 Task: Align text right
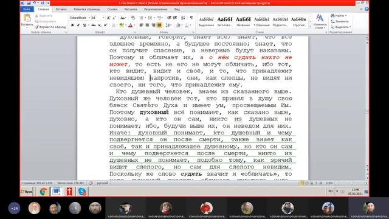[153, 25]
